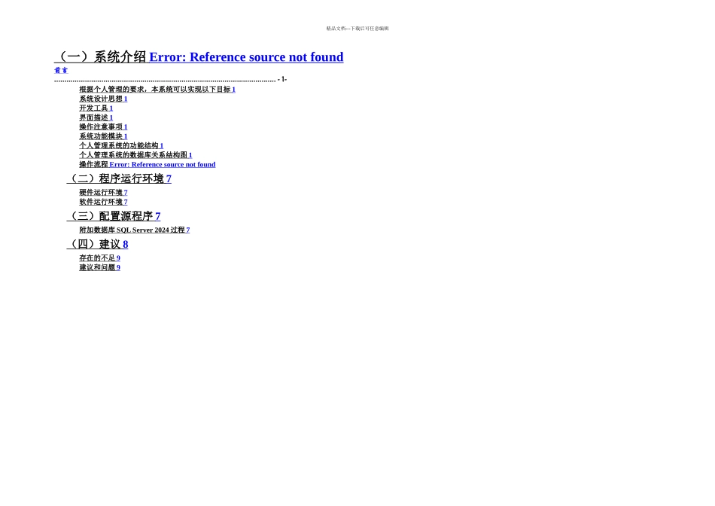Click the page header text 精品文档
Image resolution: width=715 pixels, height=506 pixels.
(x=357, y=29)
